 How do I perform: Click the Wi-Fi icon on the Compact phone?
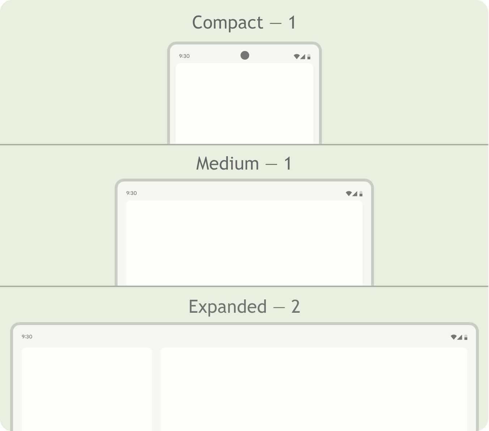pyautogui.click(x=297, y=56)
